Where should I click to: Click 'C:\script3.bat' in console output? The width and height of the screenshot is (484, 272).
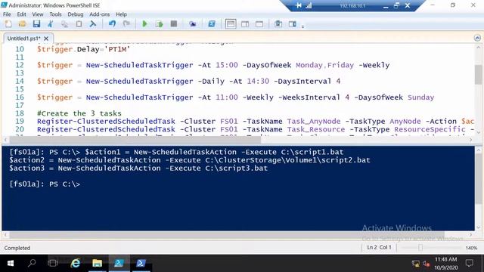coord(237,168)
